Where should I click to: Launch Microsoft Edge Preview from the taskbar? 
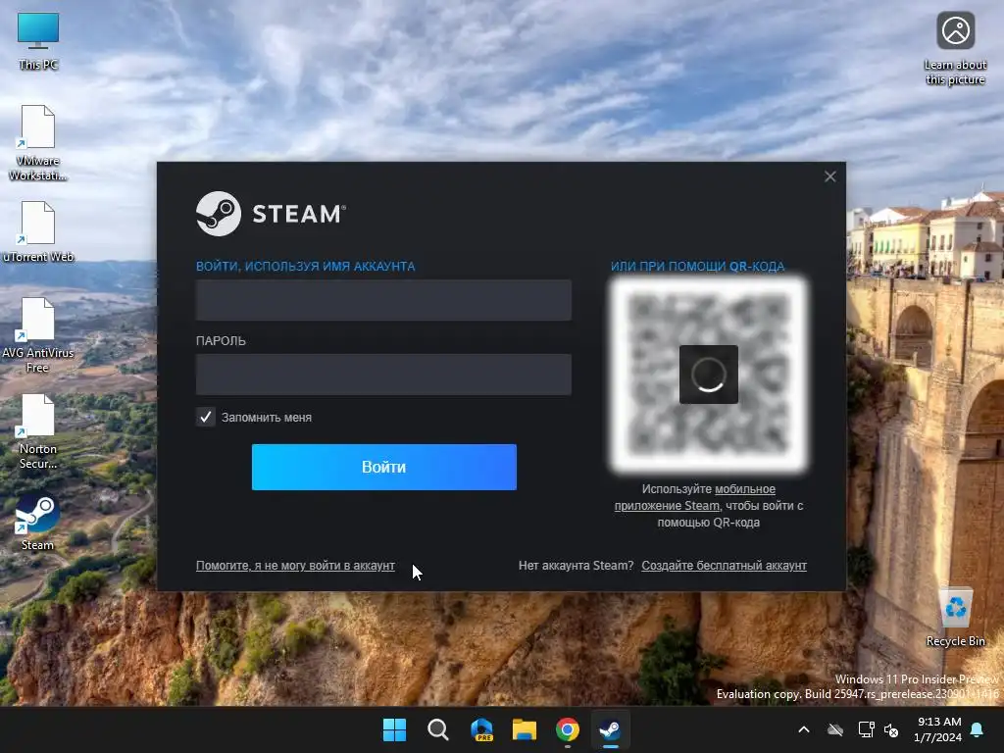[x=481, y=729]
